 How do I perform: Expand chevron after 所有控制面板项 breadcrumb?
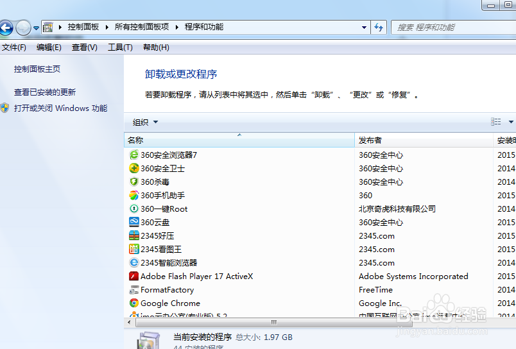click(x=177, y=28)
